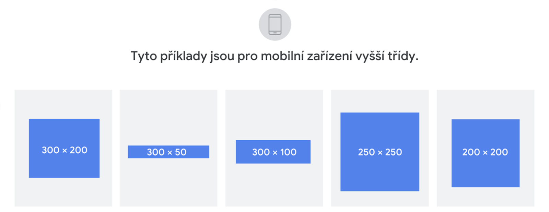Click the "300 × 50" size label
This screenshot has height=212, width=549.
pyautogui.click(x=167, y=152)
